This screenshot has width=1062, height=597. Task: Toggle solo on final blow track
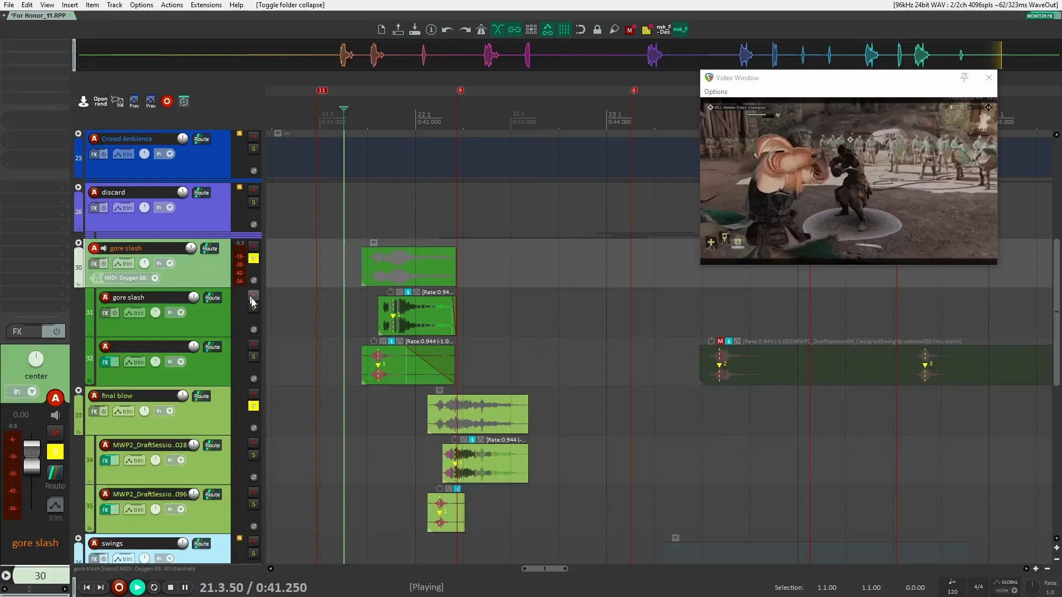253,406
